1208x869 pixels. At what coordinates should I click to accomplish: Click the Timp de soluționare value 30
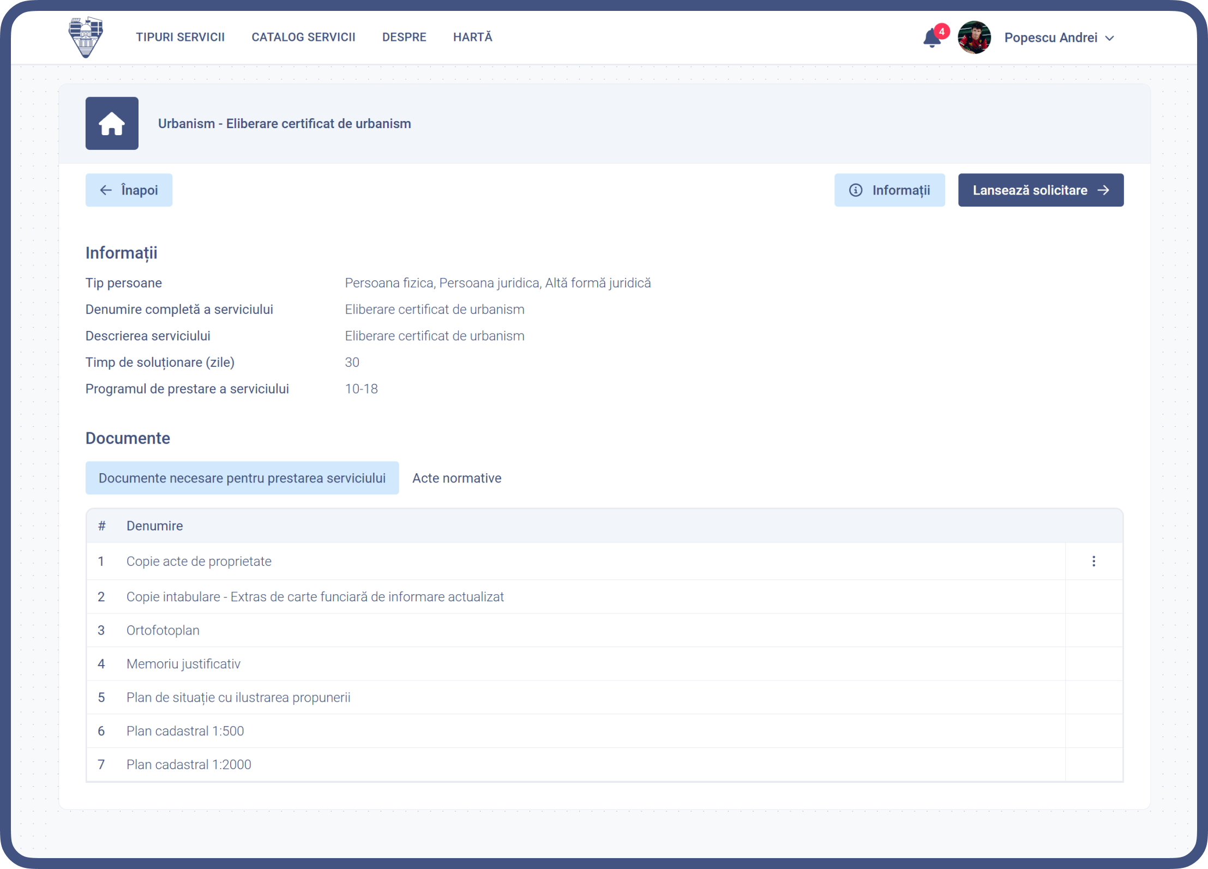pos(352,362)
